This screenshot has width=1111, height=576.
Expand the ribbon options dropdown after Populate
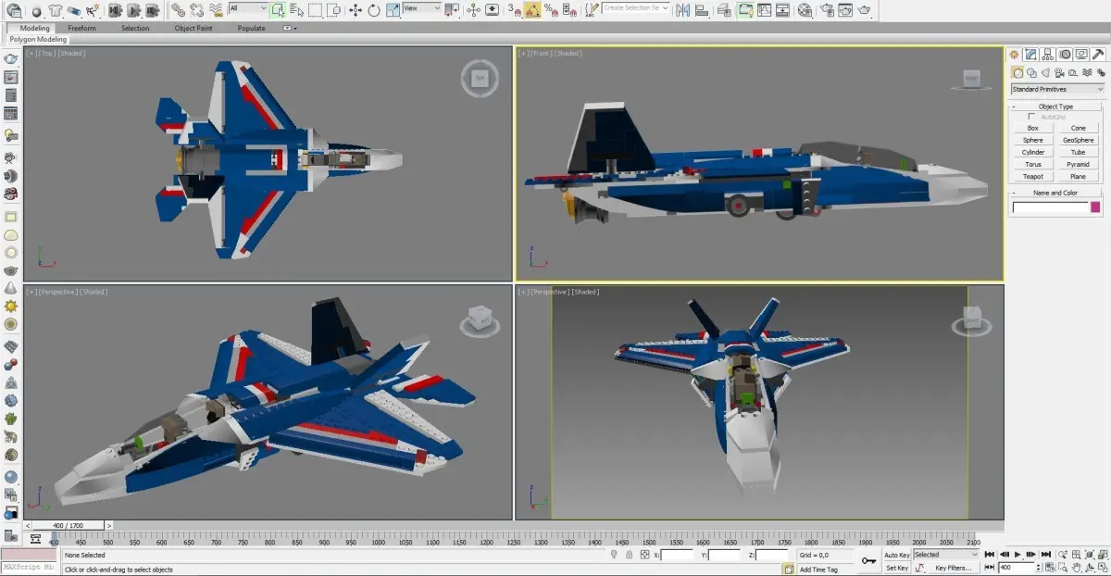(288, 28)
